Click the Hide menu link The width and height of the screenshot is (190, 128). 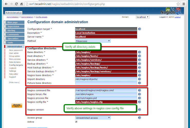click(14, 82)
